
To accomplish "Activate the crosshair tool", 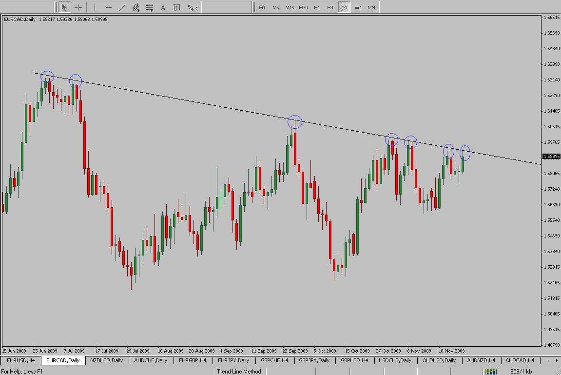I will point(78,7).
